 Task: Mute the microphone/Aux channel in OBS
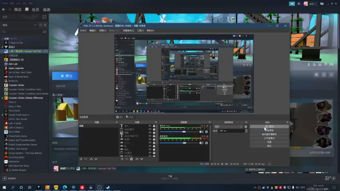(201, 132)
